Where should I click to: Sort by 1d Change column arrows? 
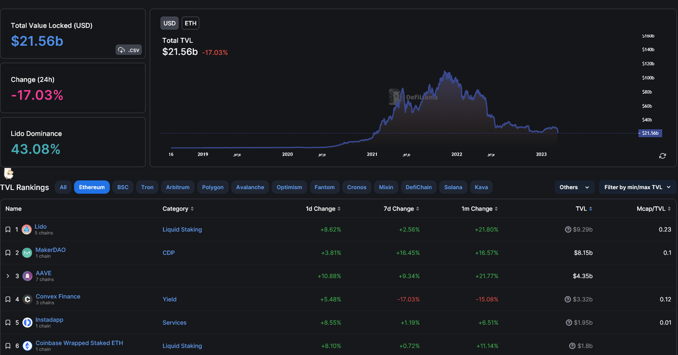(339, 209)
